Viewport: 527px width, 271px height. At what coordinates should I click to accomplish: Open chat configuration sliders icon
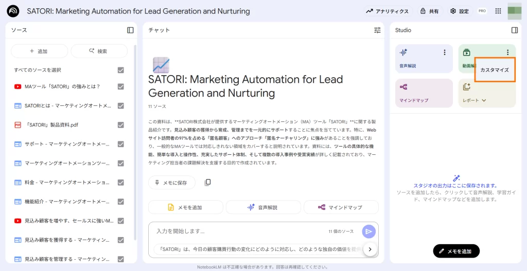[x=377, y=30]
